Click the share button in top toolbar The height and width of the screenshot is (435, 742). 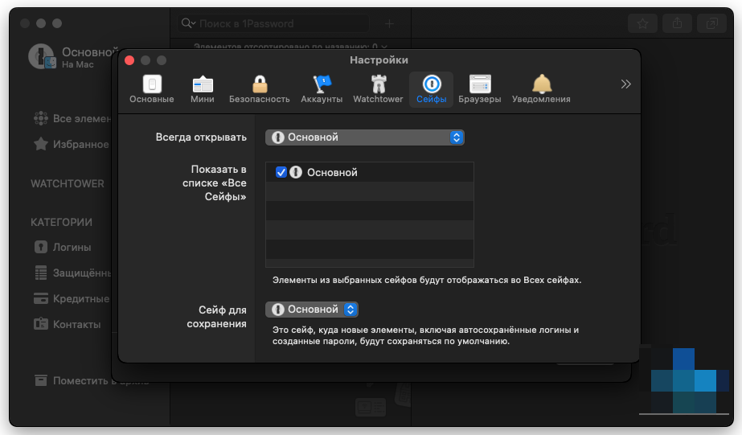677,24
